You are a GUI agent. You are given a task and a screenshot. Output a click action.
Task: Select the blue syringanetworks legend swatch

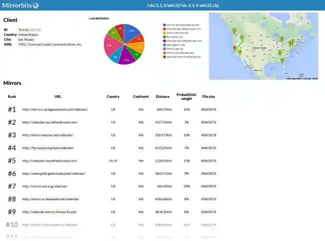coord(164,24)
